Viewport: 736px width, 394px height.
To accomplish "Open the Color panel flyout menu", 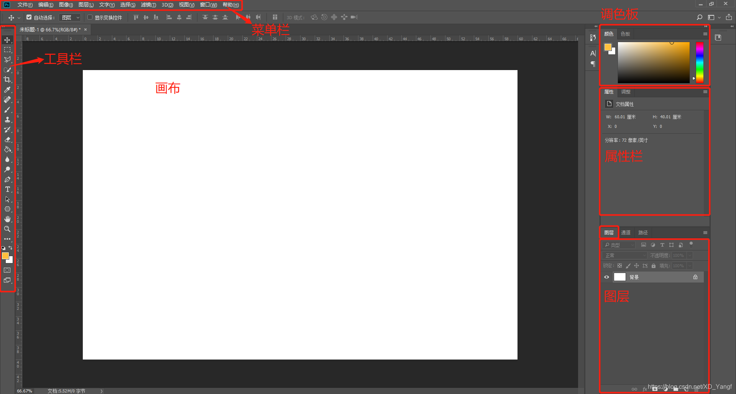I will 705,34.
